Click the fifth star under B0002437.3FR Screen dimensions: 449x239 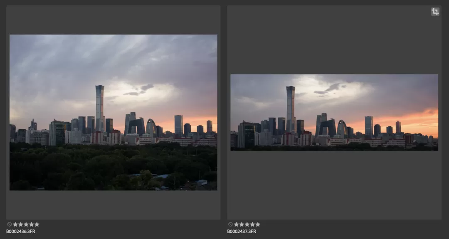(x=258, y=224)
